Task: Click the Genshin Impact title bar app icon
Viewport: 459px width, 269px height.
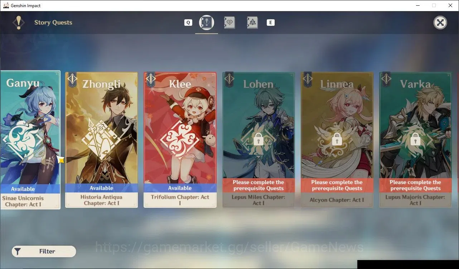Action: (6, 5)
